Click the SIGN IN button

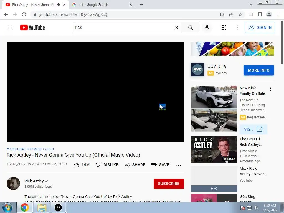(260, 27)
